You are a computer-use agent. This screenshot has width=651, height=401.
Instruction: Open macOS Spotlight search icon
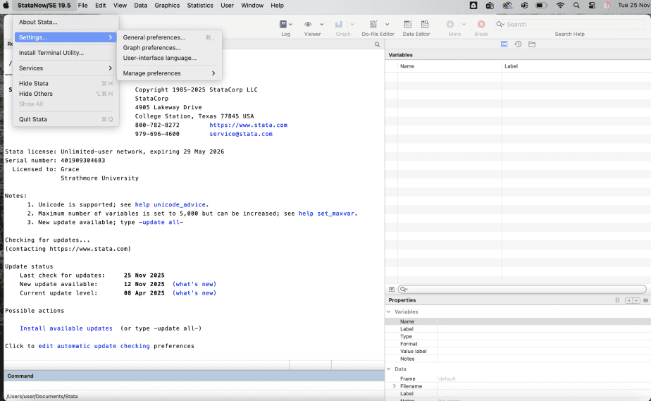coord(576,6)
